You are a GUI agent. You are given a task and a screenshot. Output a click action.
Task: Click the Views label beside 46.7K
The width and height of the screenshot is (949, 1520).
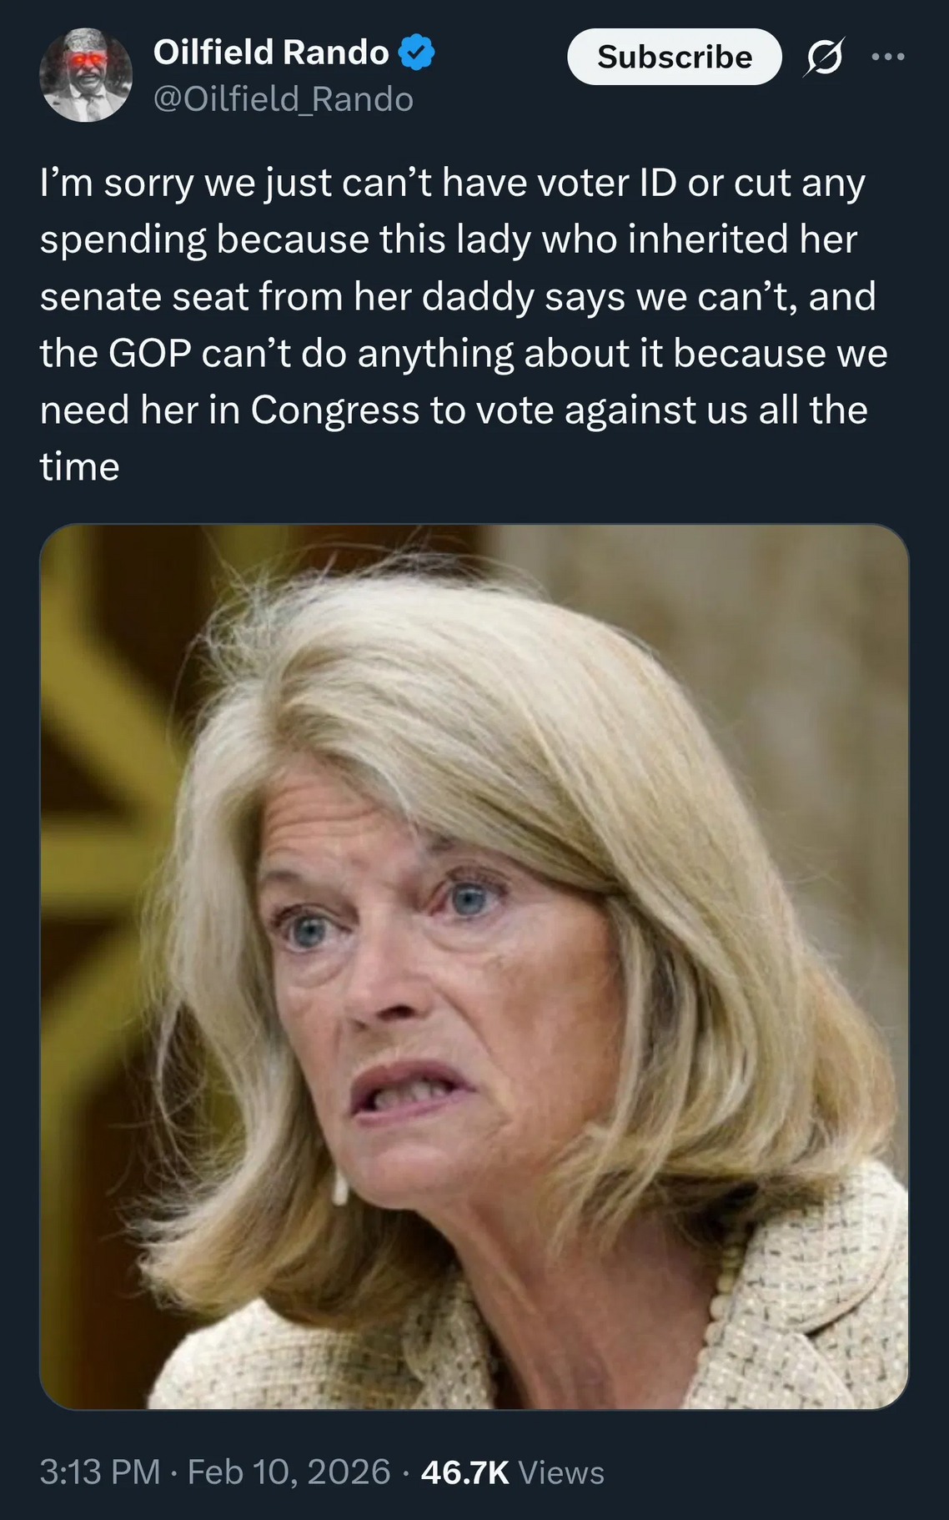click(x=561, y=1472)
